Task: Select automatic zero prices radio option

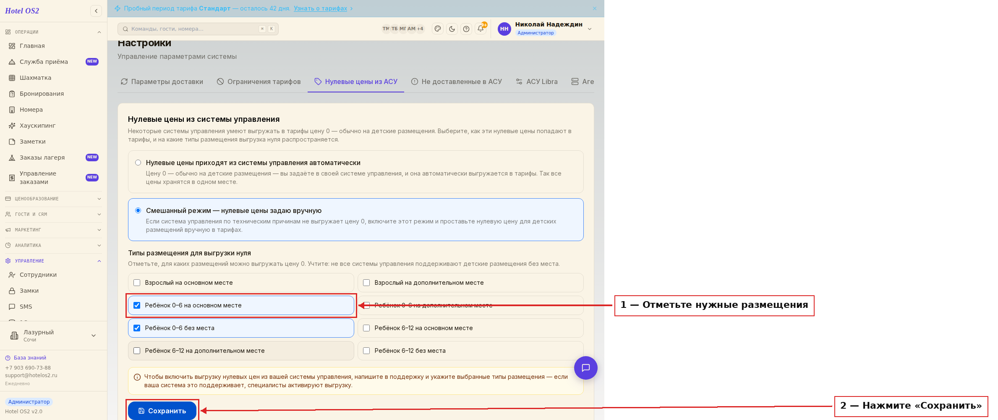Action: coord(138,163)
